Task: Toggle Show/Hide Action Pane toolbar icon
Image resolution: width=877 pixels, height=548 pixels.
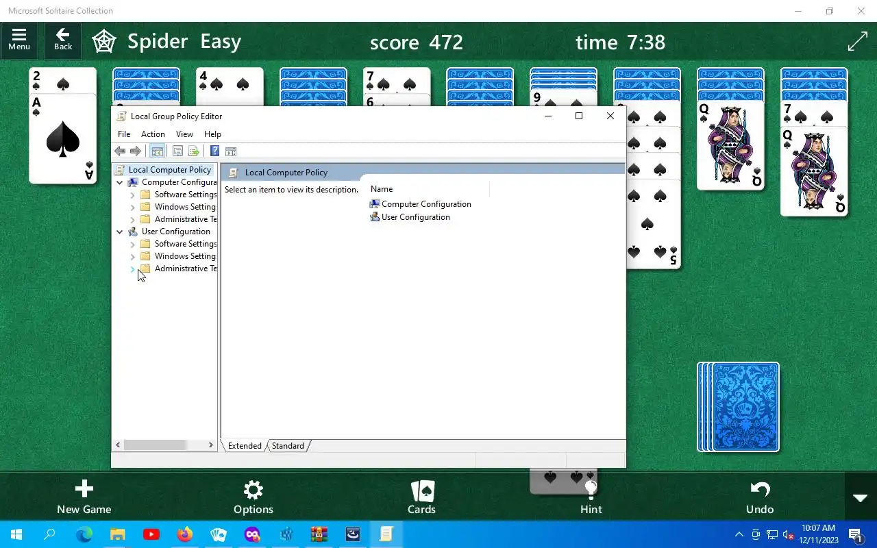Action: point(231,151)
